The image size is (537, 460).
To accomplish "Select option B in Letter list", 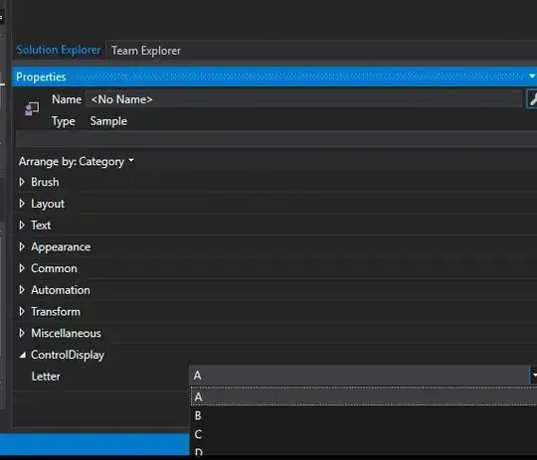I will click(x=363, y=415).
